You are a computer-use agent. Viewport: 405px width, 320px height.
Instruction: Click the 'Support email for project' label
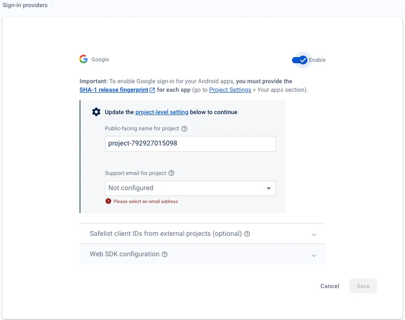coord(135,173)
